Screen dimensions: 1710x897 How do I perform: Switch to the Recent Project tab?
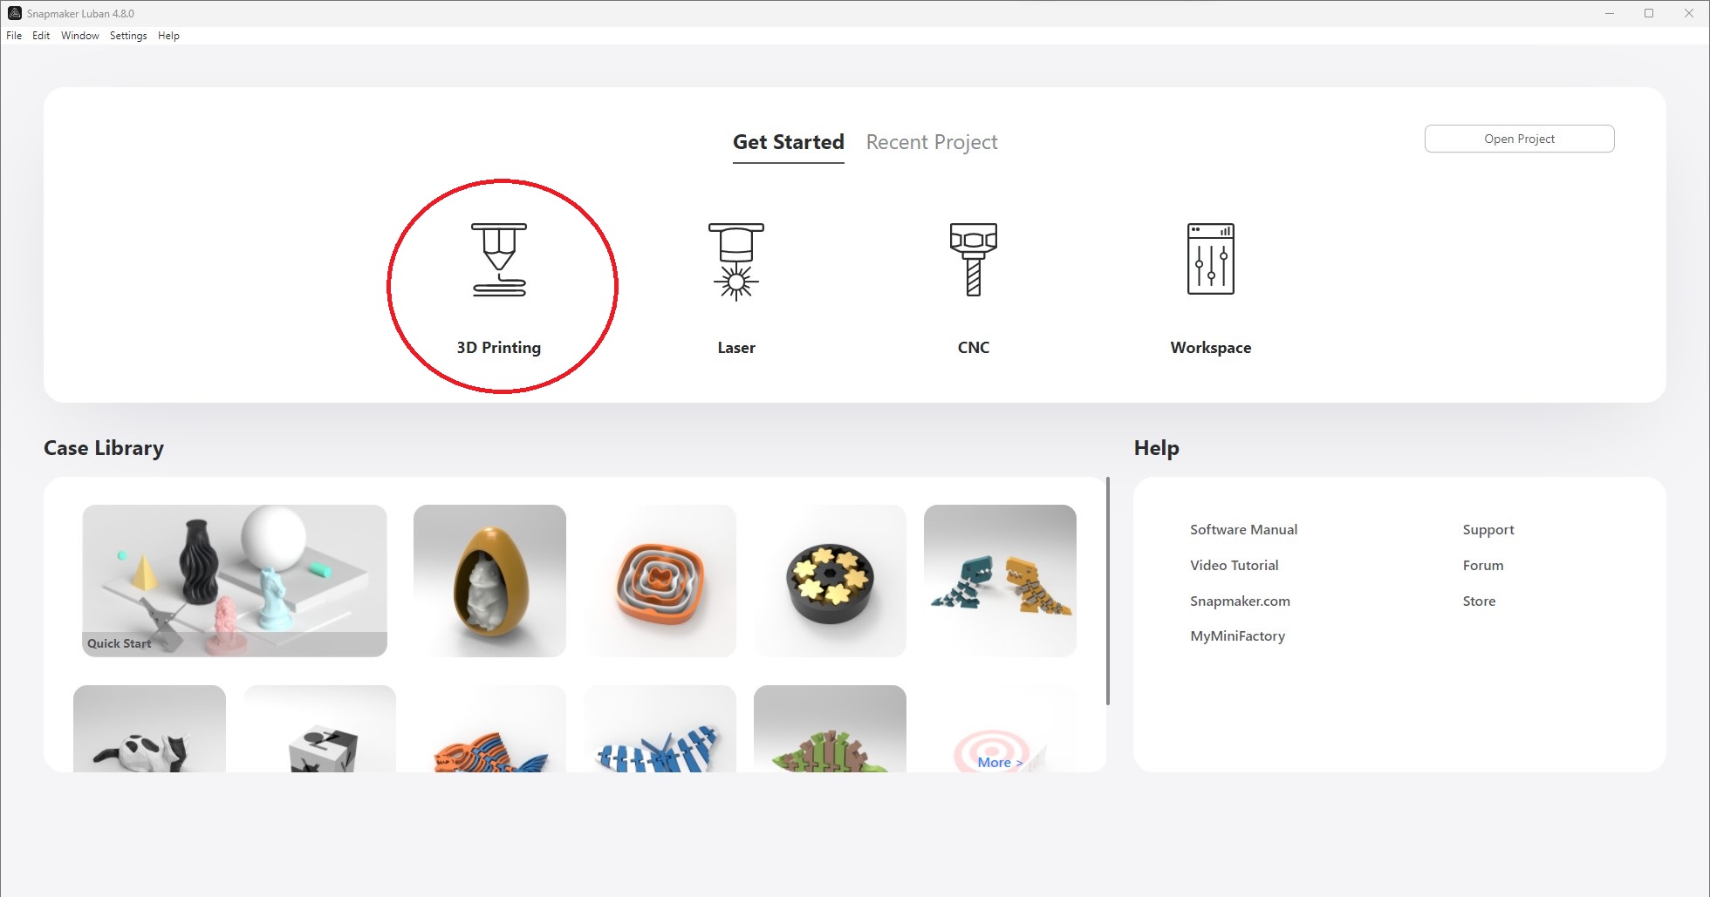click(931, 142)
